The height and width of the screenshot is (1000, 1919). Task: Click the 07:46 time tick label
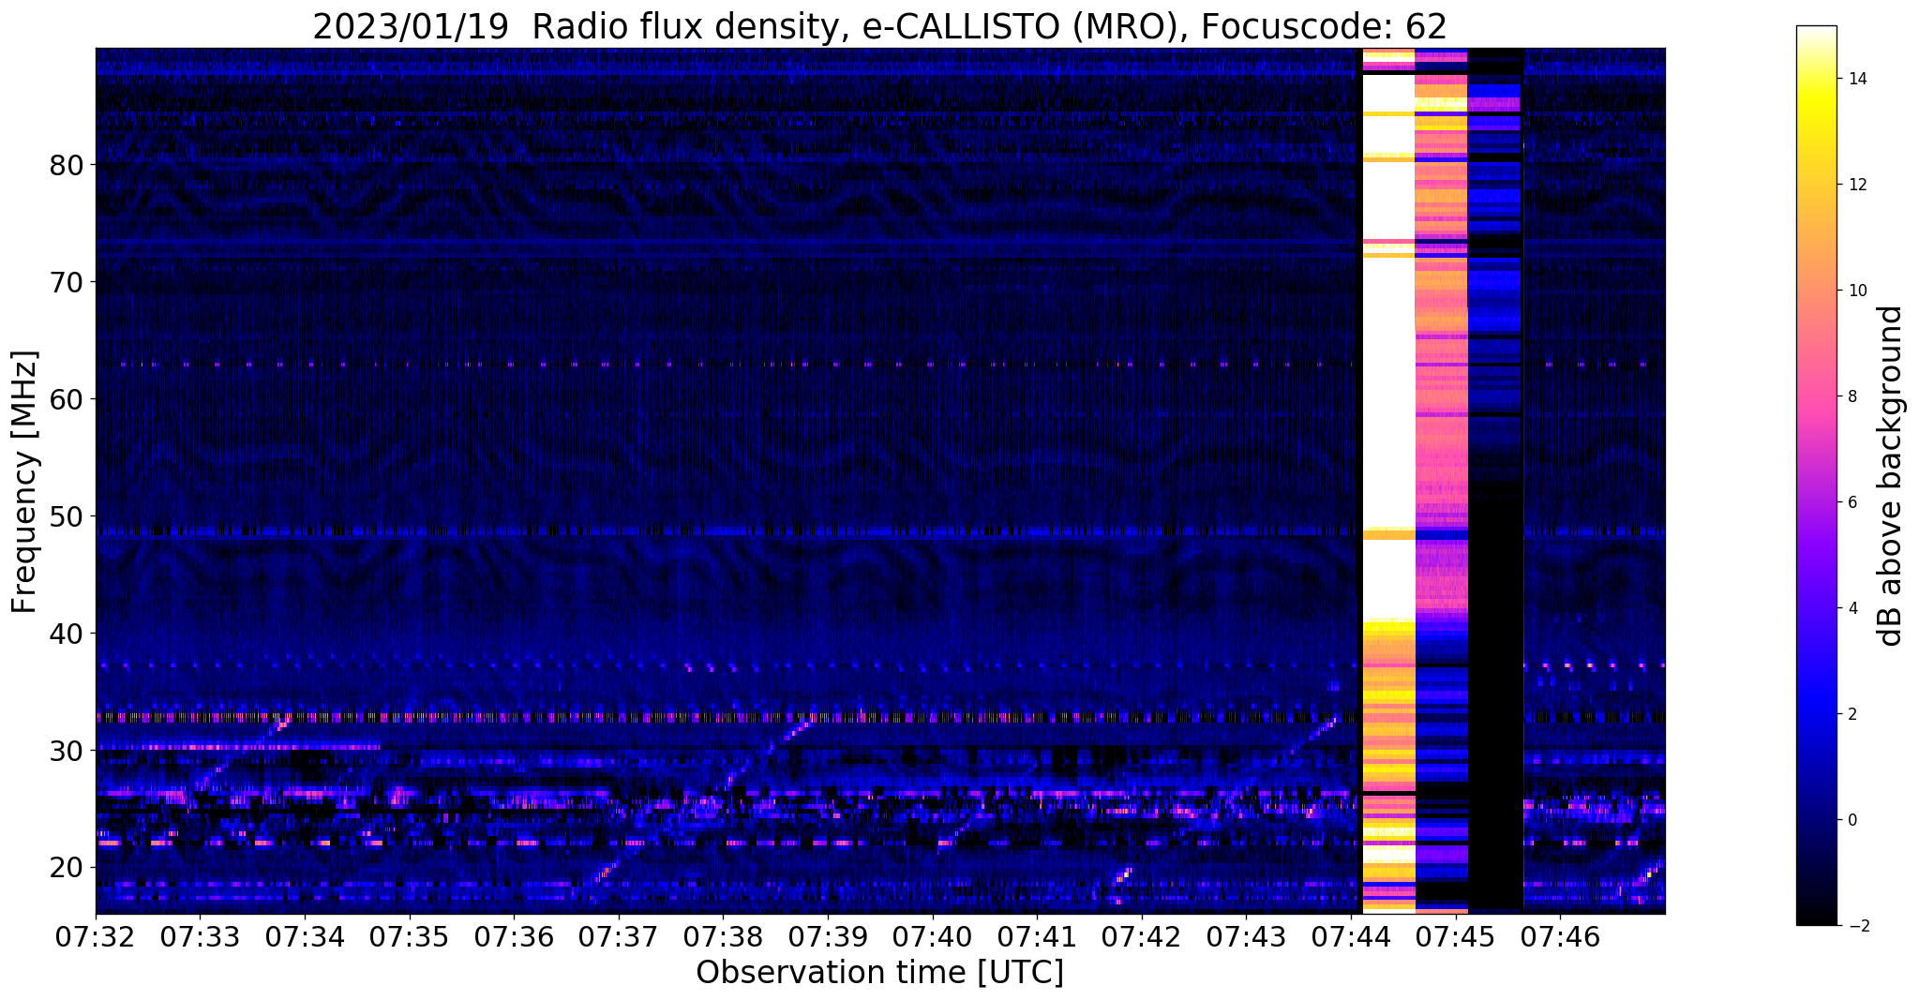click(1560, 936)
